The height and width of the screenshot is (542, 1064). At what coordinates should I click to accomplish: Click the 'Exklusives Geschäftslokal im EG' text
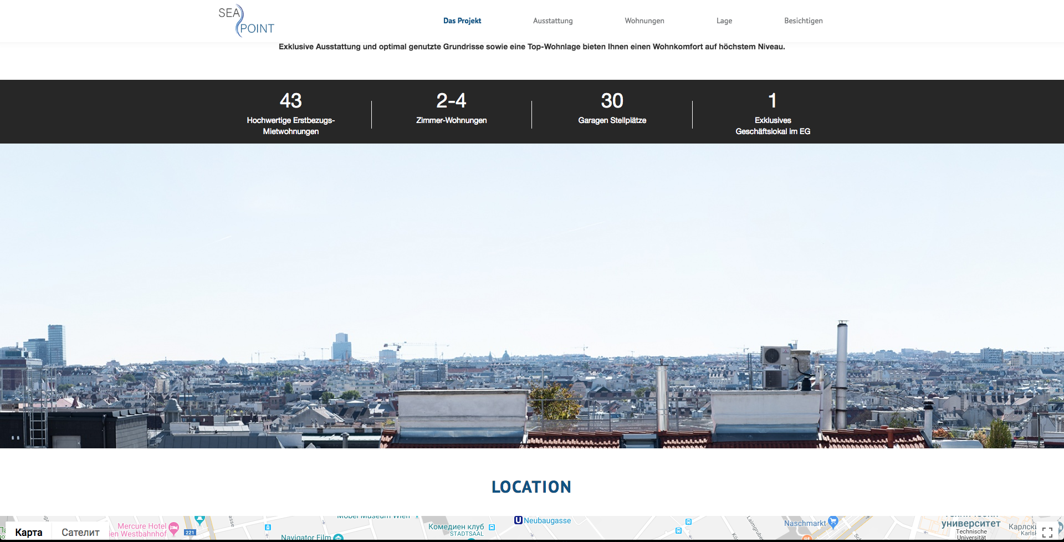[773, 126]
